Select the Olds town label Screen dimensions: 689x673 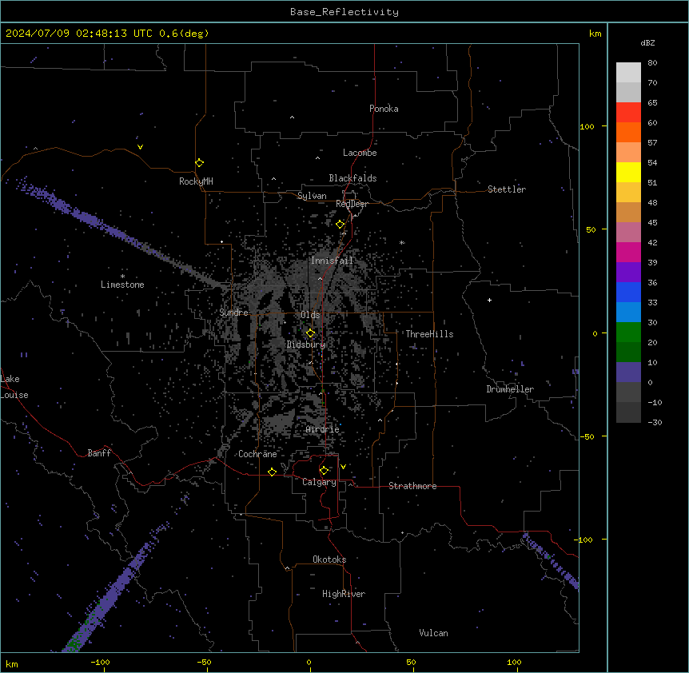[310, 315]
